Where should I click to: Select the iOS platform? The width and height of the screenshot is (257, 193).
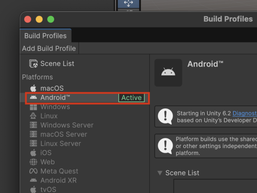pos(46,153)
